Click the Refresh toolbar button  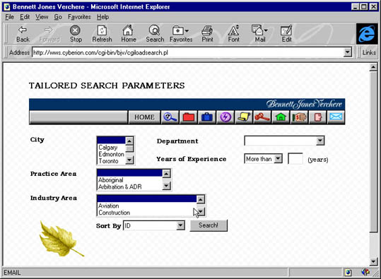coord(102,34)
